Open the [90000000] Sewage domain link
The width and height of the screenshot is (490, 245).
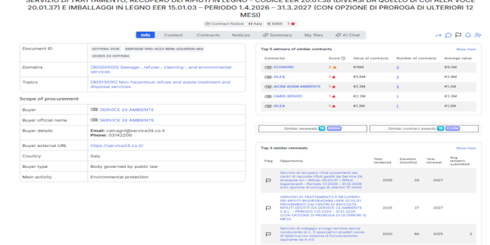pos(161,69)
